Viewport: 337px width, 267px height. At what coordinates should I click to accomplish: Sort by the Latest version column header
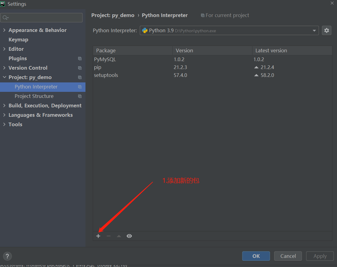pyautogui.click(x=292, y=50)
